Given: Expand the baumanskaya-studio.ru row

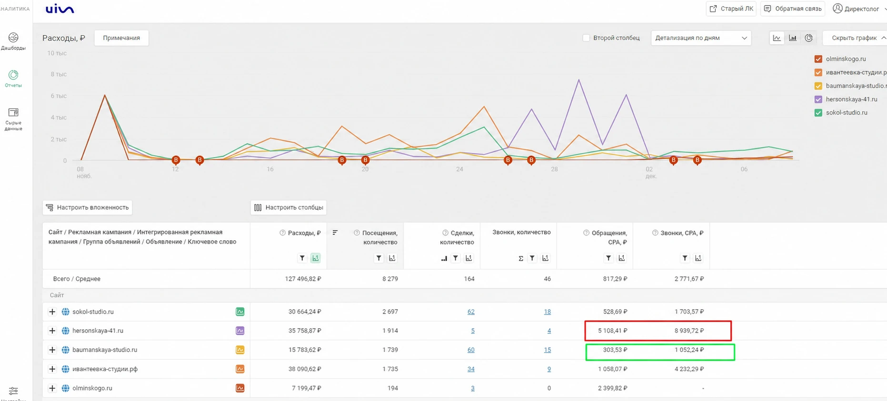Looking at the screenshot, I should coord(52,350).
